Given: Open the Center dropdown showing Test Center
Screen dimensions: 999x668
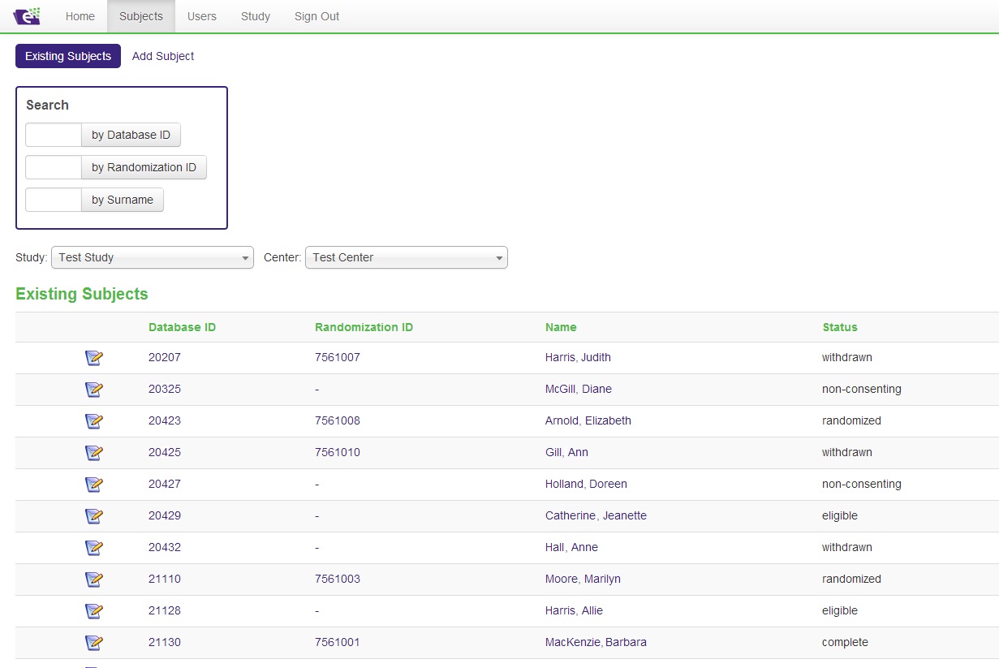Looking at the screenshot, I should pos(406,257).
